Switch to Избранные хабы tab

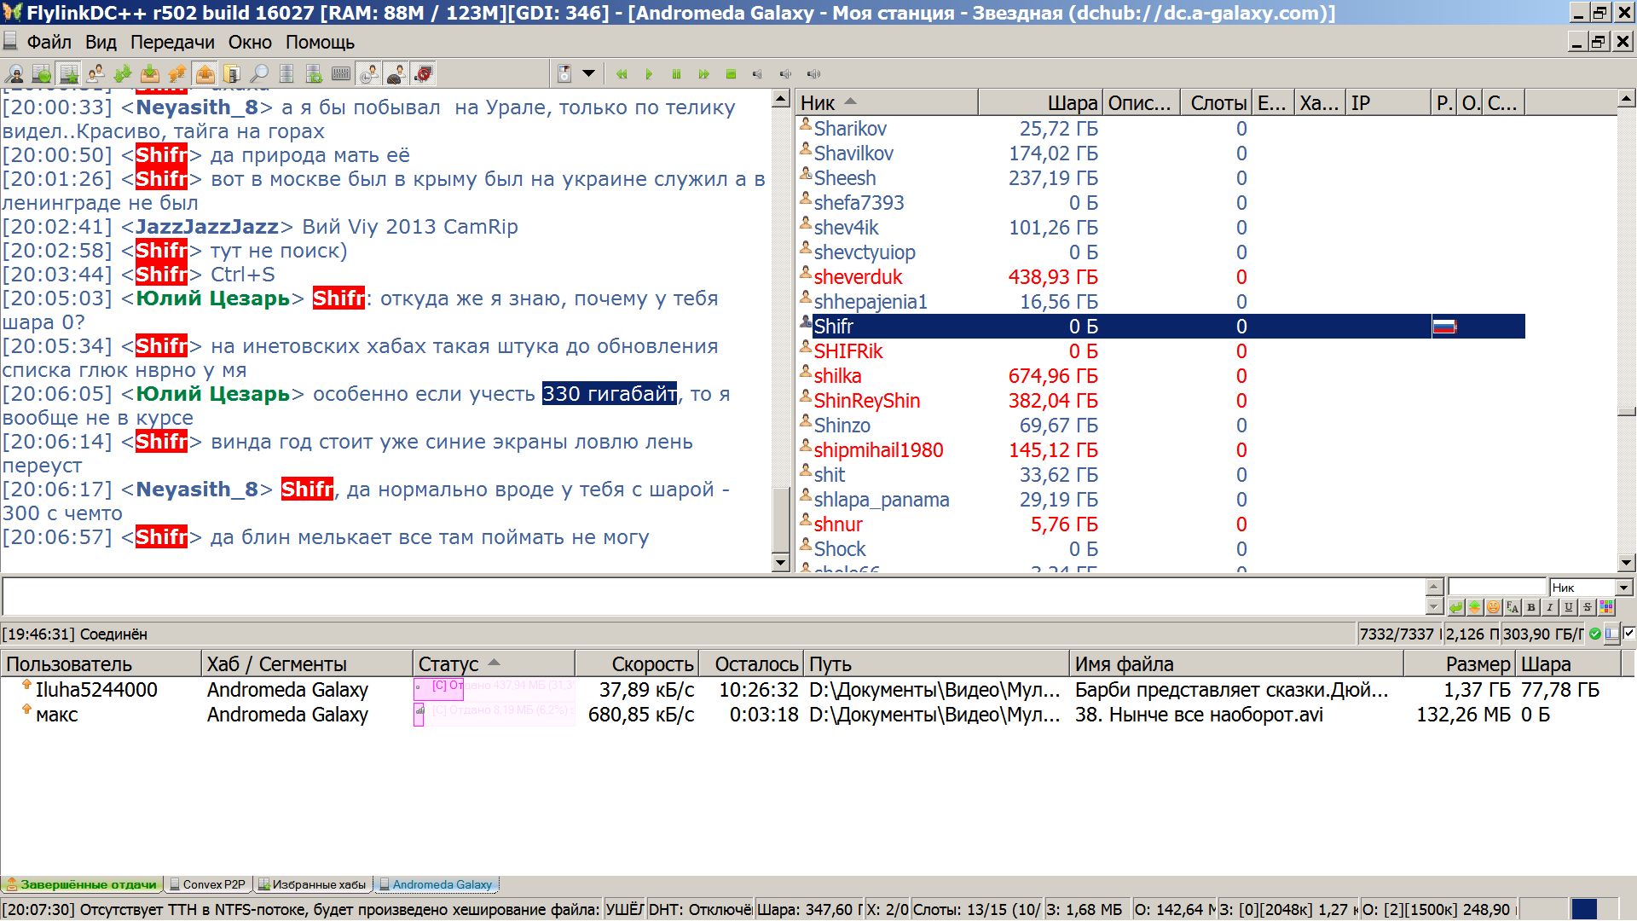[313, 884]
